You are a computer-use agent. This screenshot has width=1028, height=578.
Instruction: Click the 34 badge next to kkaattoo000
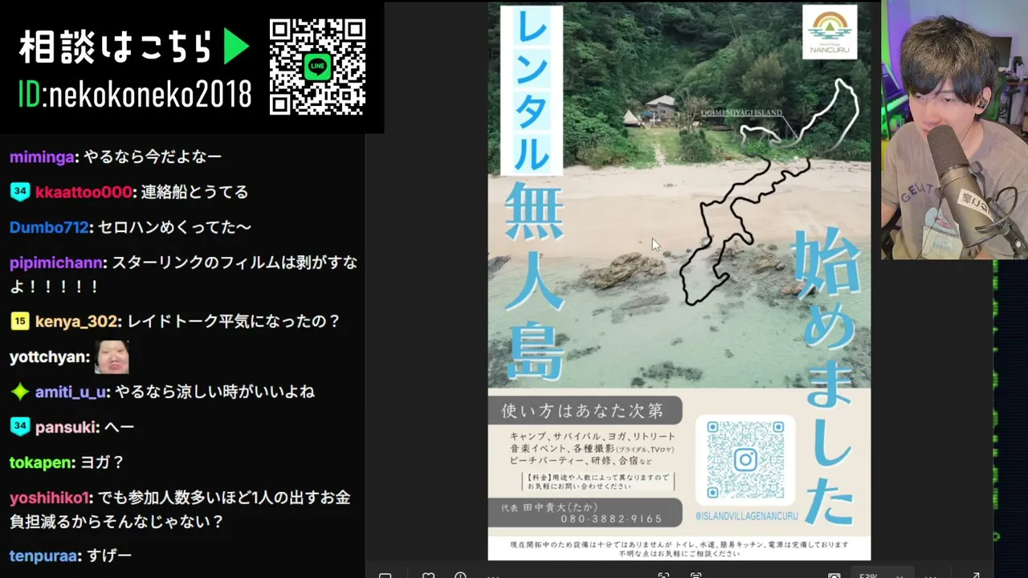point(20,192)
